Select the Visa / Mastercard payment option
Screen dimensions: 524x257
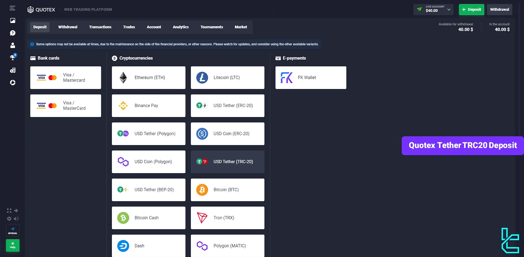[65, 78]
